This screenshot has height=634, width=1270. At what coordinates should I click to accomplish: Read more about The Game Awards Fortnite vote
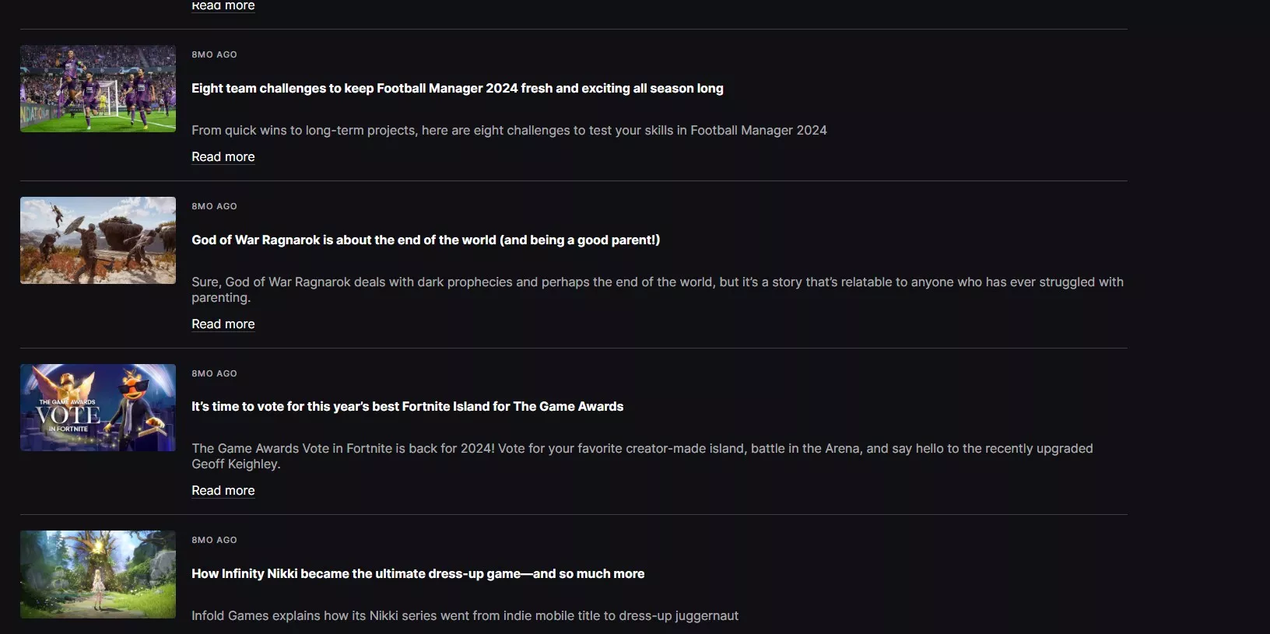223,491
